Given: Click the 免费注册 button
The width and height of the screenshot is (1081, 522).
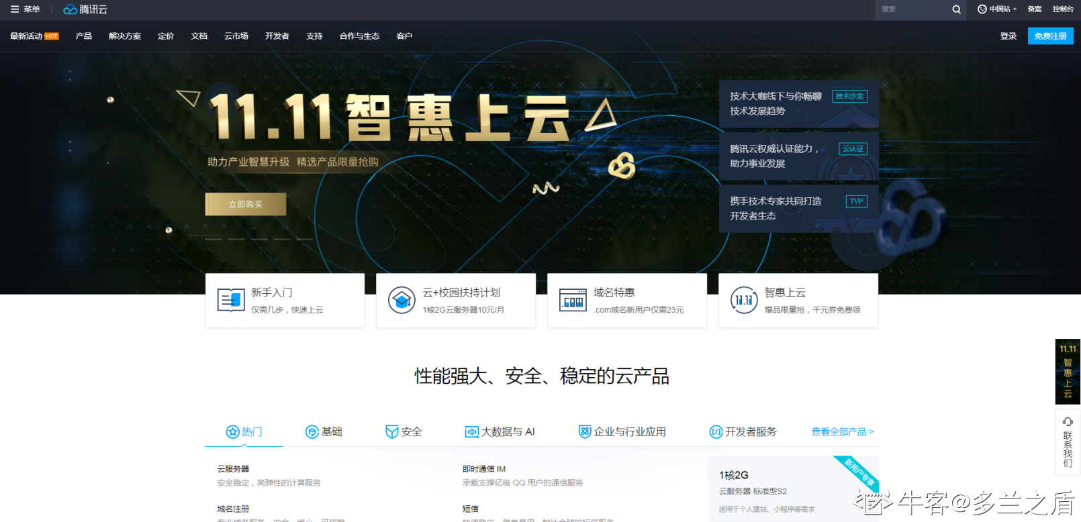Looking at the screenshot, I should coord(1050,36).
